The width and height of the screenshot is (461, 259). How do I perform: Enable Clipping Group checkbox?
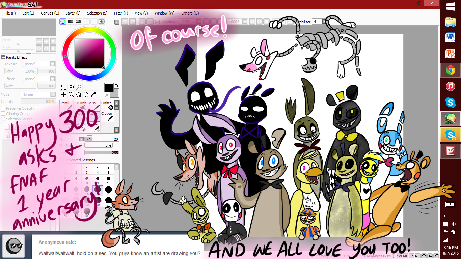click(3, 114)
